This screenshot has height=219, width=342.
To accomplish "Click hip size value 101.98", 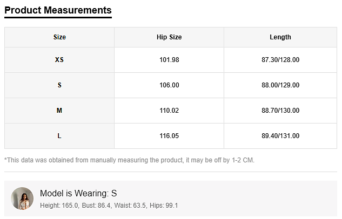I will click(169, 60).
